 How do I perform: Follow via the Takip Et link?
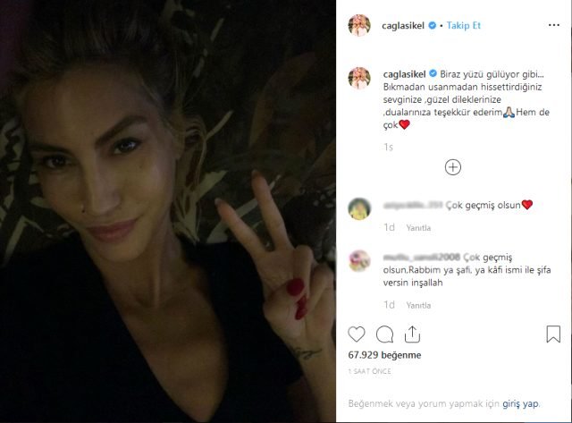click(464, 26)
